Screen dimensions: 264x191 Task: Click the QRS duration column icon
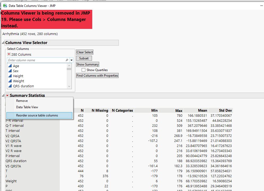[10, 86]
